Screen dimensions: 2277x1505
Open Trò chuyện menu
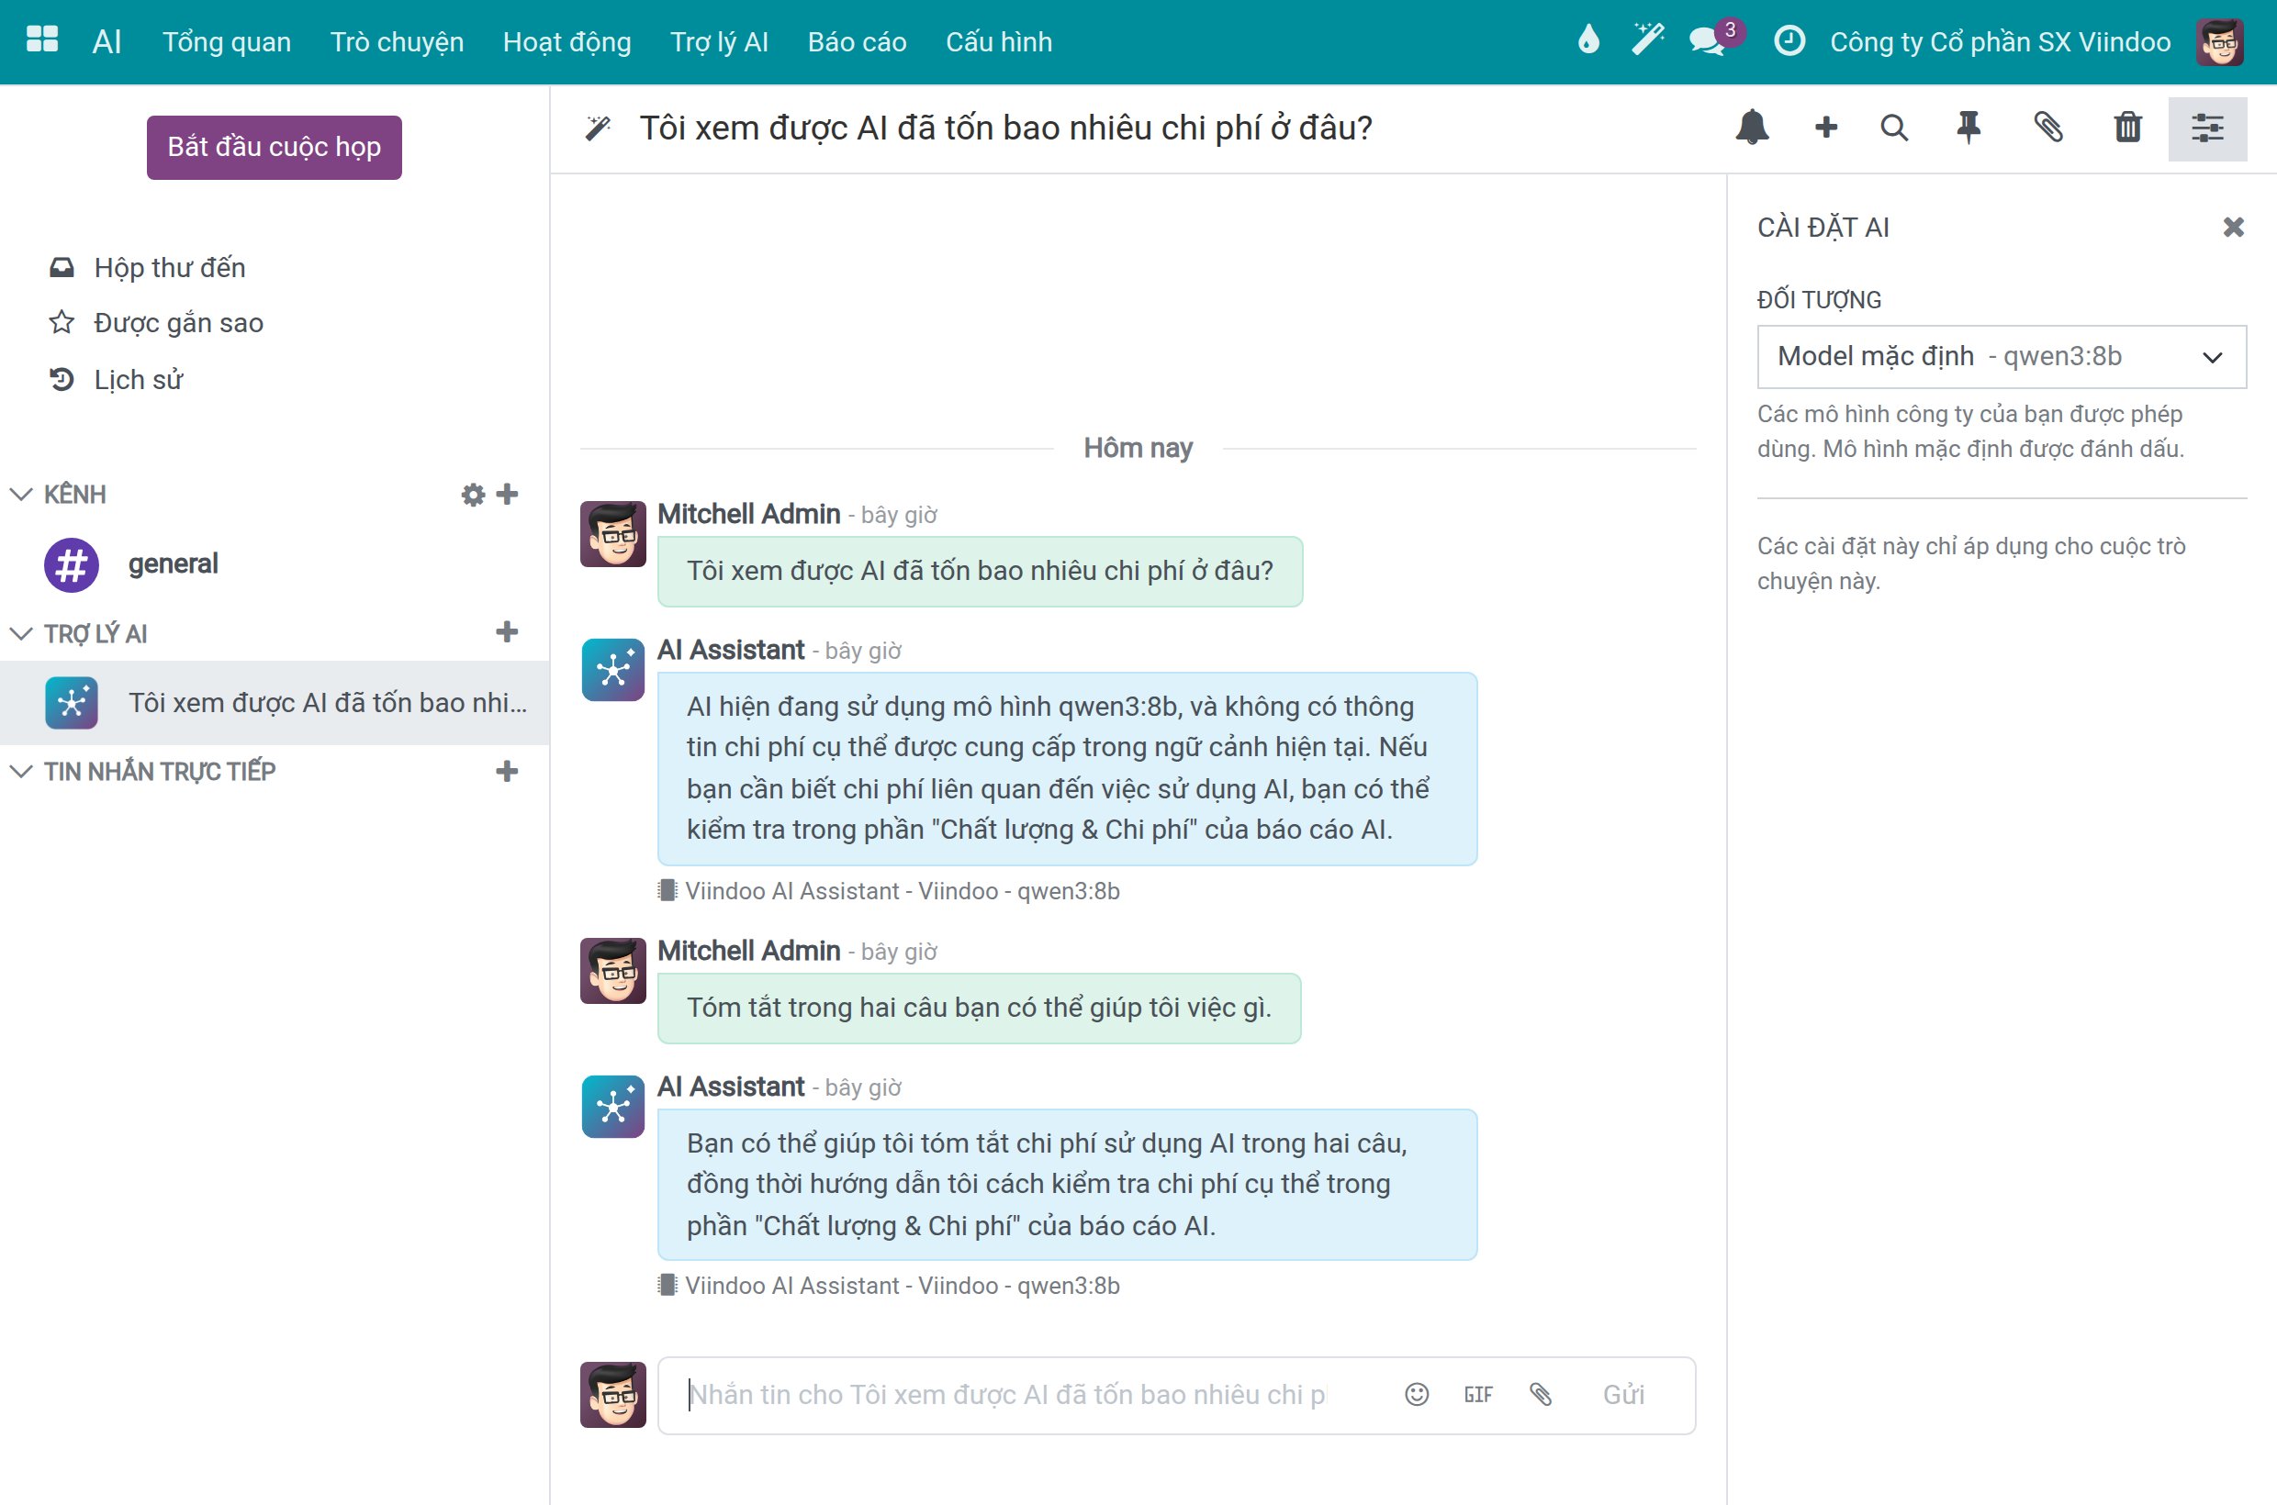(397, 42)
